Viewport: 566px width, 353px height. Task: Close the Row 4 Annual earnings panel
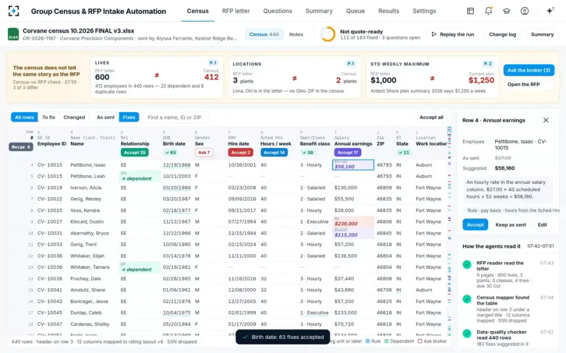546,120
